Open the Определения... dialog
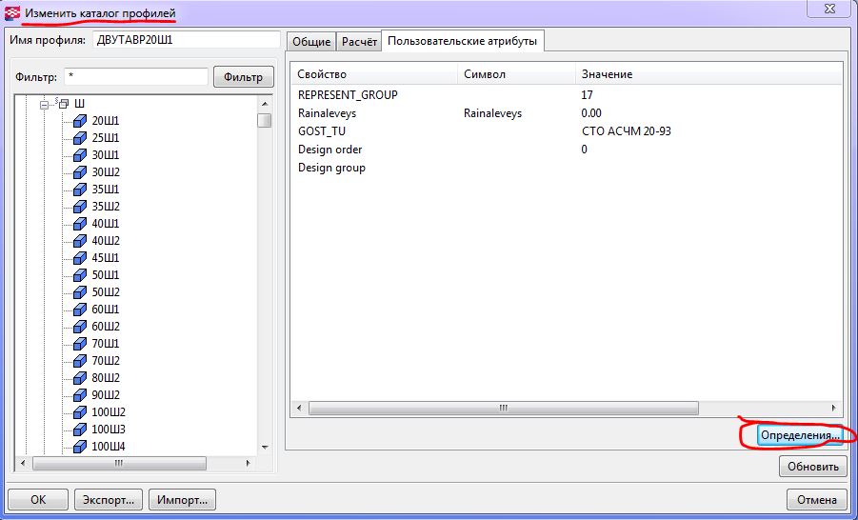Screen dimensions: 858x520 tap(800, 435)
